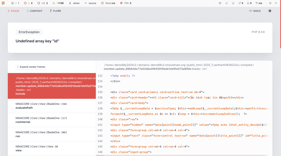
Task: Click the SEOquake diagnosis monitor icon
Action: 227,3
